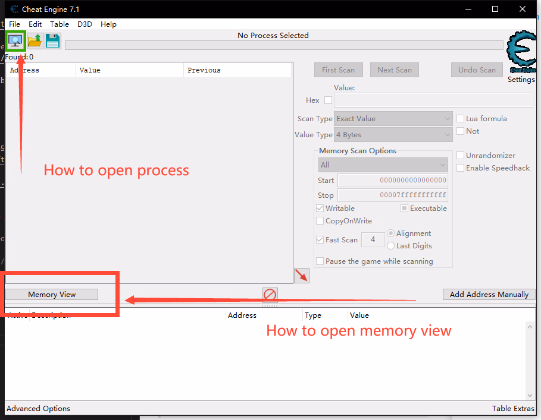Open the Scan Type dropdown
541x420 pixels.
393,118
